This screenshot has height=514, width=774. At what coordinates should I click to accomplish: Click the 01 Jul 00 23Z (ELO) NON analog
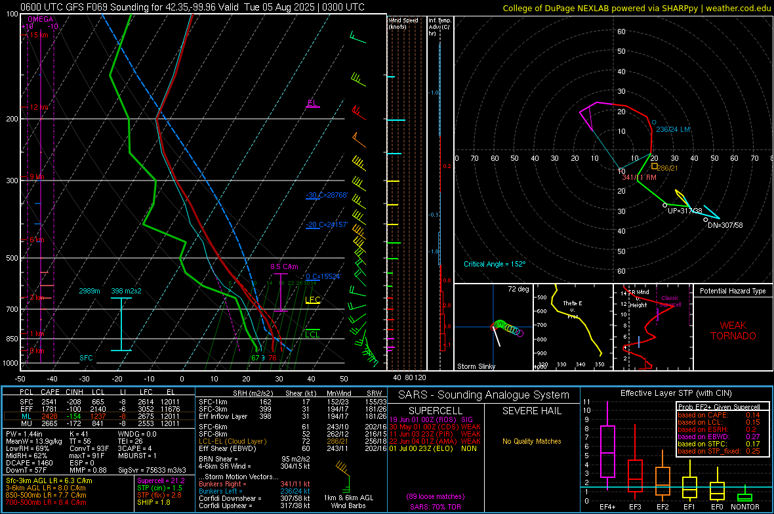433,449
